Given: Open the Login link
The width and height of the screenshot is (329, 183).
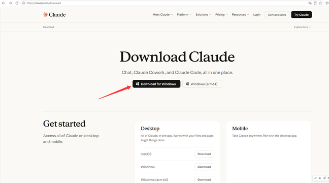Looking at the screenshot, I should click(256, 15).
